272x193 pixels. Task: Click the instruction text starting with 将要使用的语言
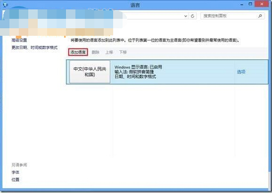pos(156,40)
